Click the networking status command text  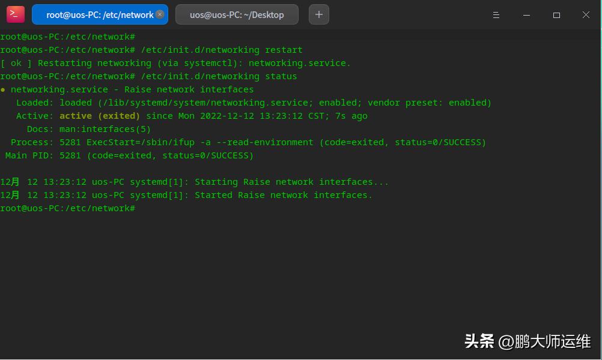click(219, 76)
